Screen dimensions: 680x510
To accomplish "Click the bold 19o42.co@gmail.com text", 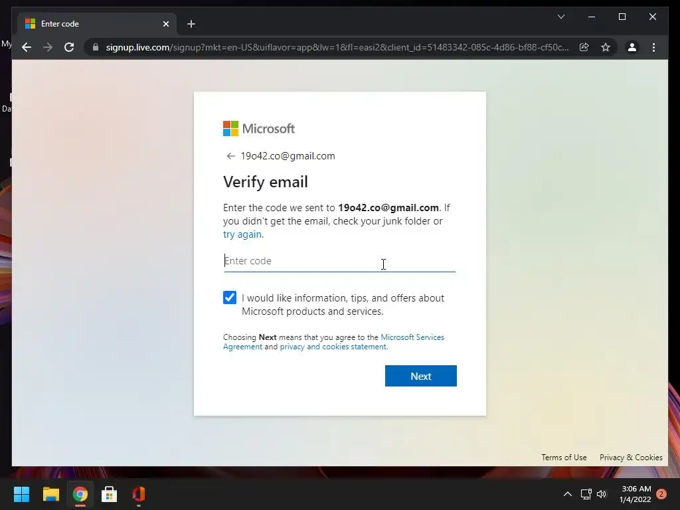I will coord(388,208).
